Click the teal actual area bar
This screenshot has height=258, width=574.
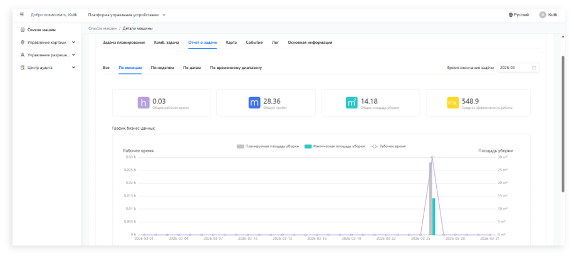(x=434, y=216)
